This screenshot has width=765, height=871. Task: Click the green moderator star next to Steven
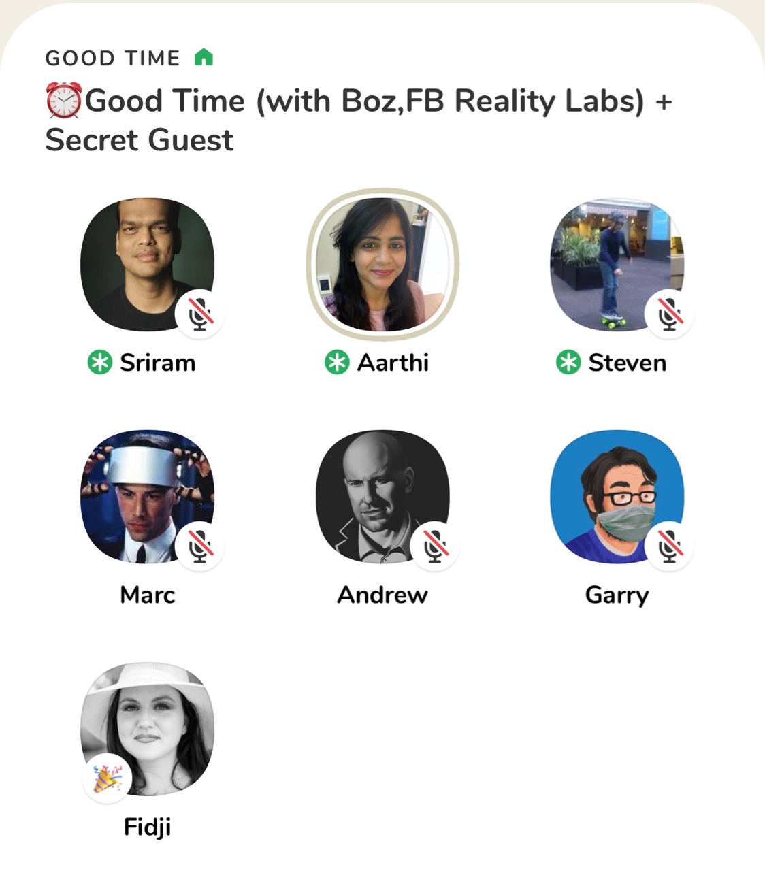(568, 363)
